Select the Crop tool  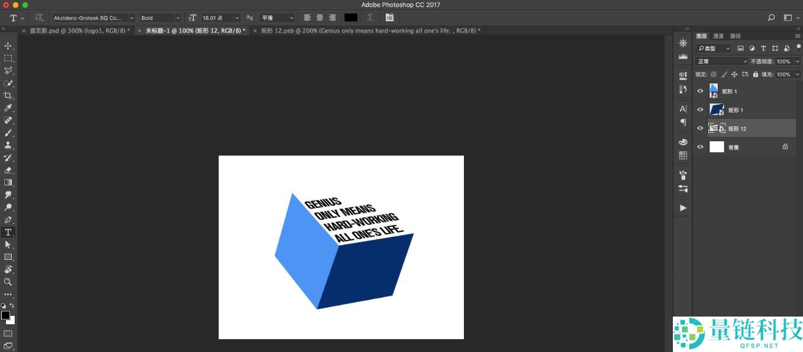click(8, 96)
